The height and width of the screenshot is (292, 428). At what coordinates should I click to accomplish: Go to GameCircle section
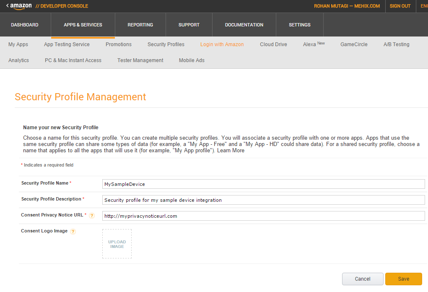pyautogui.click(x=354, y=44)
